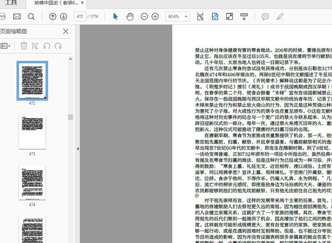The image size is (332, 243).
Task: Click the 473 page label under the thumbnail
Action: click(32, 154)
